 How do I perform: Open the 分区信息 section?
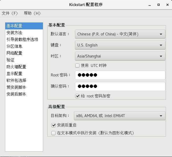(24, 46)
